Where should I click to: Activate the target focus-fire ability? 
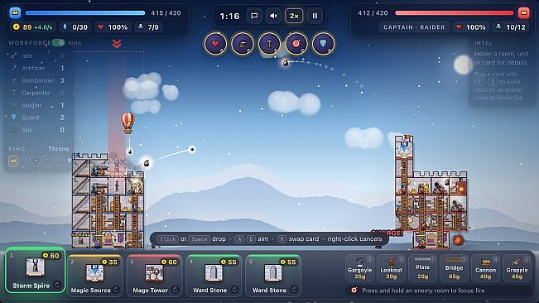pos(296,44)
